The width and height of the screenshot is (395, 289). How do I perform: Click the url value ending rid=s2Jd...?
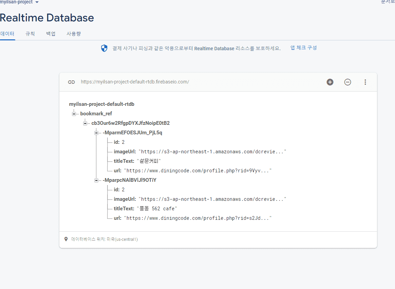tap(198, 218)
